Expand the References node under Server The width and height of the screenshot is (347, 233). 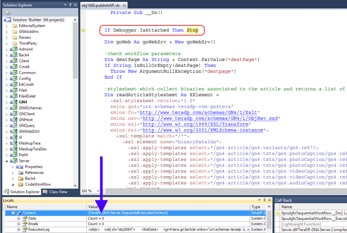click(13, 173)
